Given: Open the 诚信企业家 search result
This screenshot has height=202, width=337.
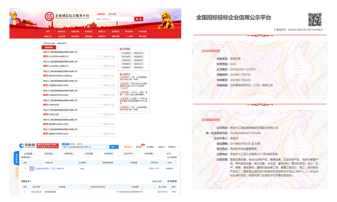Looking at the screenshot, I should point(54,114).
